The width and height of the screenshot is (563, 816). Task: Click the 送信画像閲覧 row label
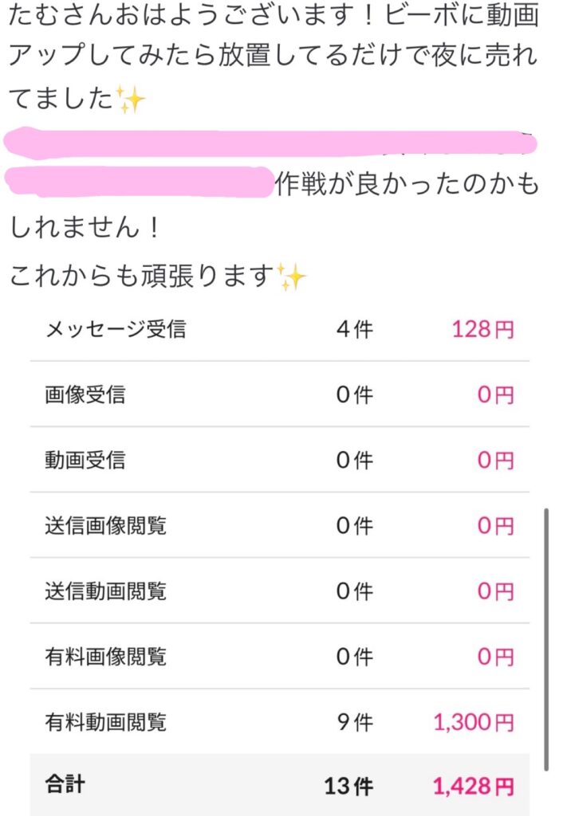(x=106, y=526)
